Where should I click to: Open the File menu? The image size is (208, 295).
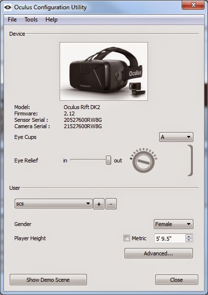point(12,20)
